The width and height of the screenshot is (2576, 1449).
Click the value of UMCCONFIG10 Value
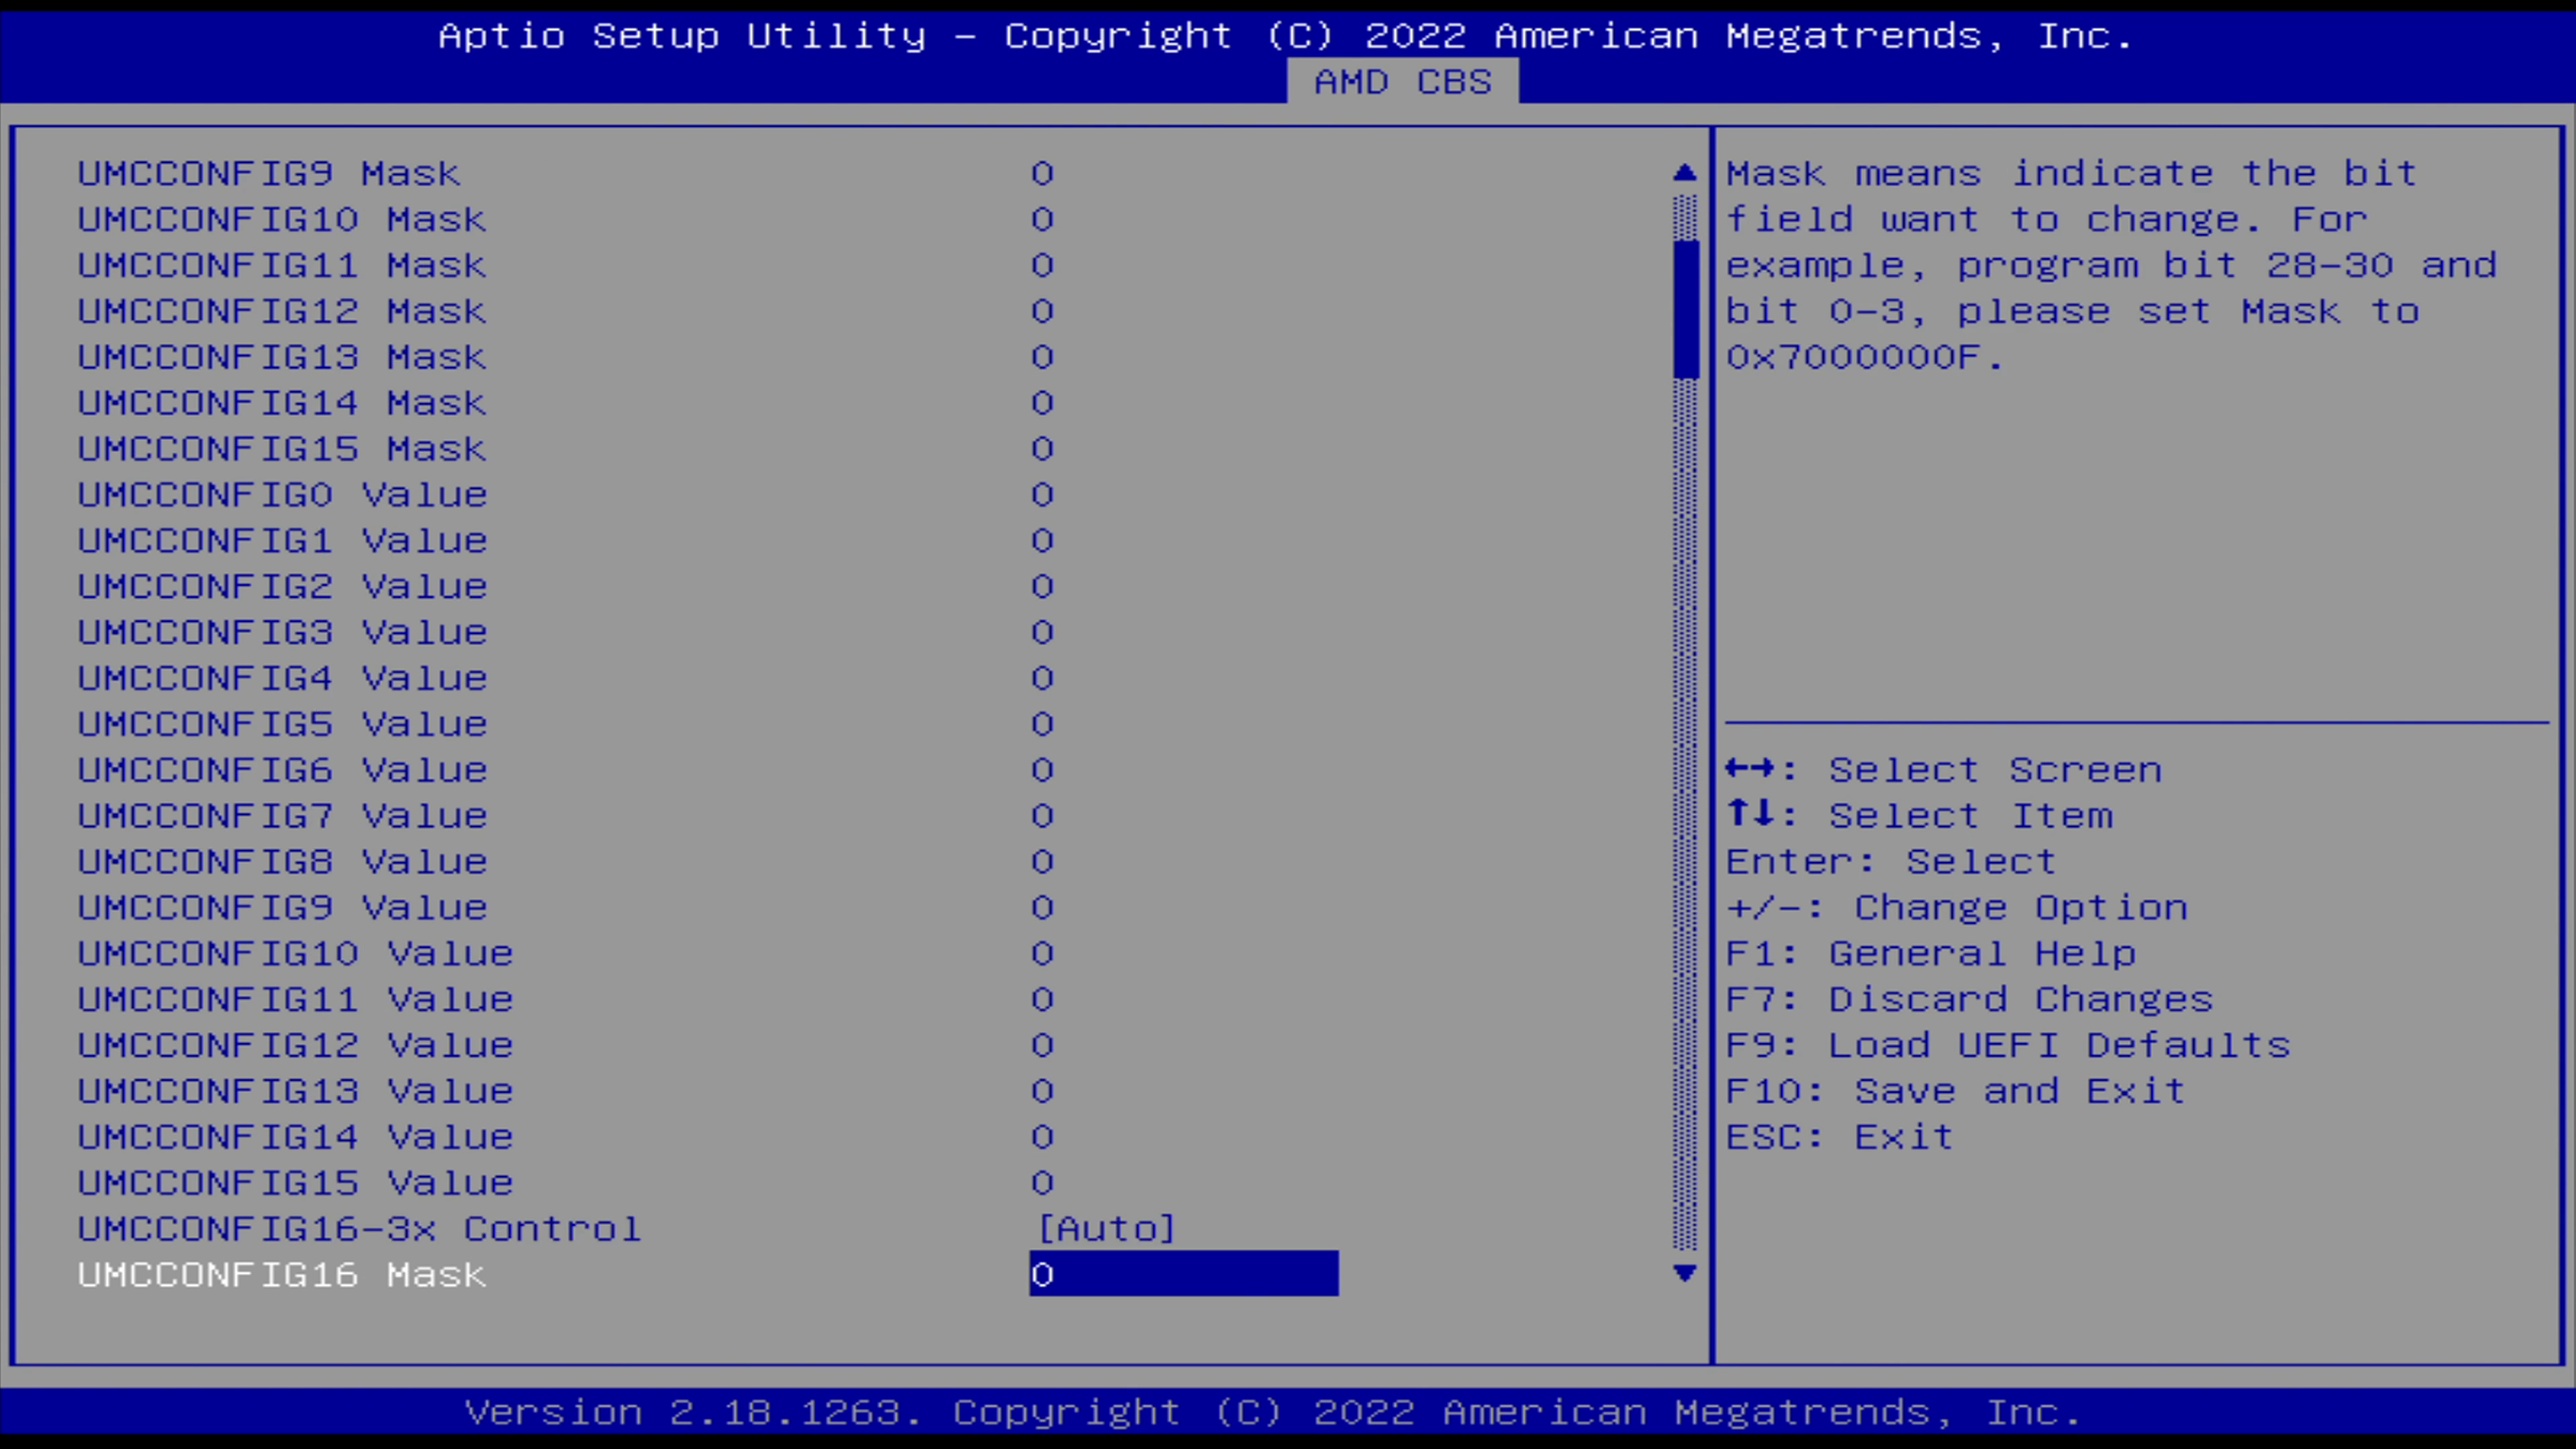(1042, 953)
